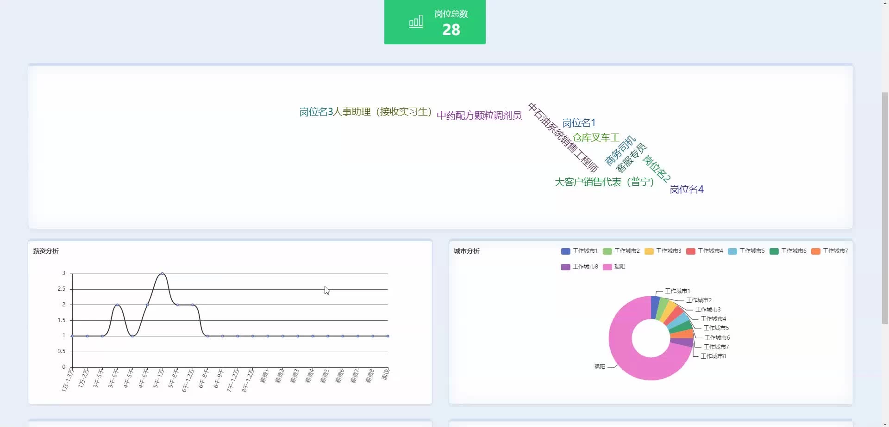The width and height of the screenshot is (889, 427).
Task: Click the page vertical scrollbar thumb
Action: pos(885,208)
